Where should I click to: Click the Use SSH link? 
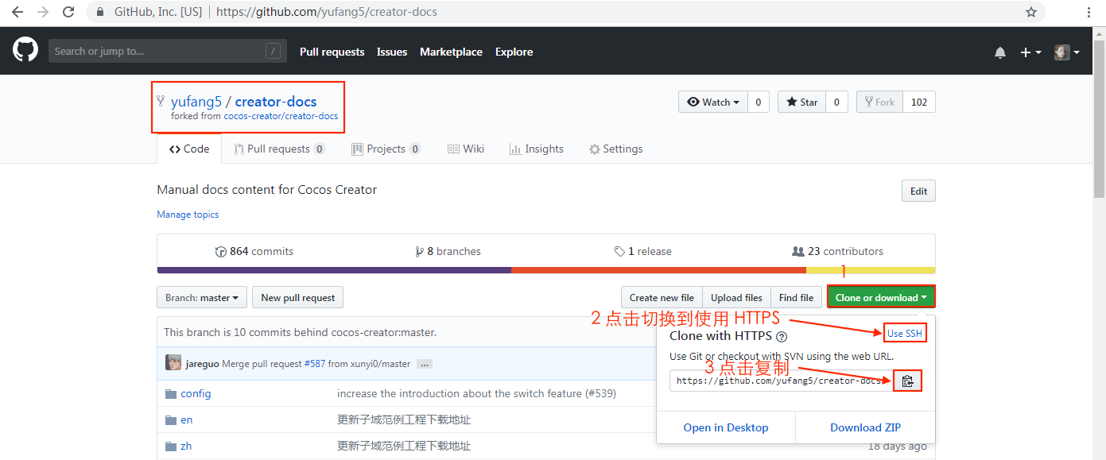[x=905, y=334]
